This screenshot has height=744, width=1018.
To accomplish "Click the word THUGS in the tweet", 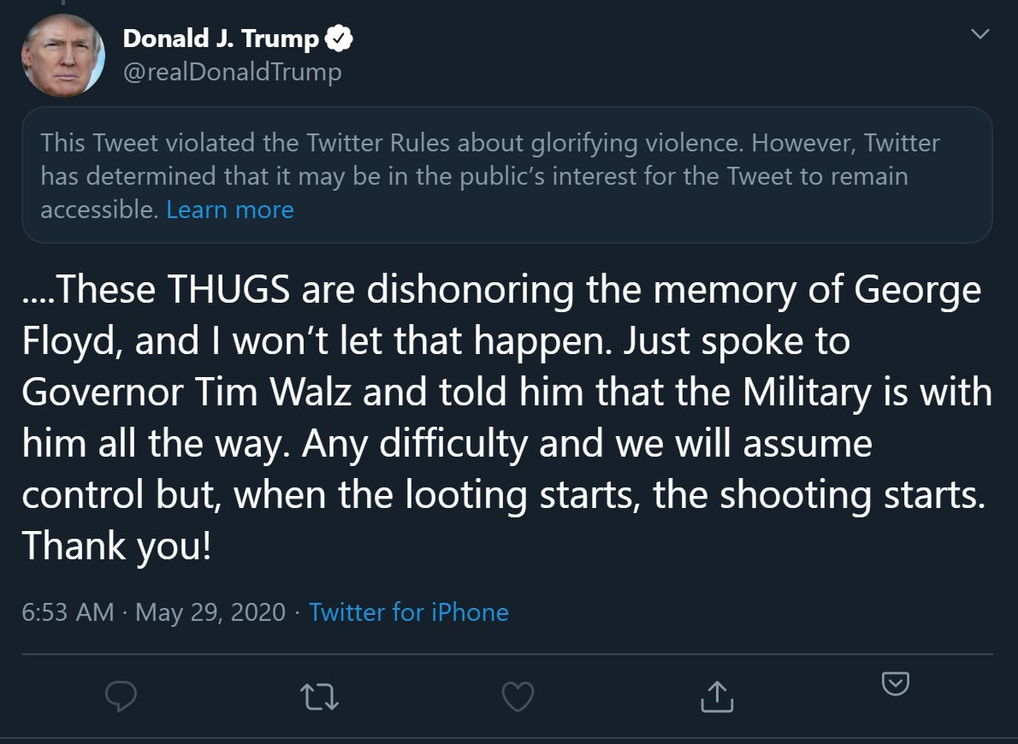I will pos(228,291).
